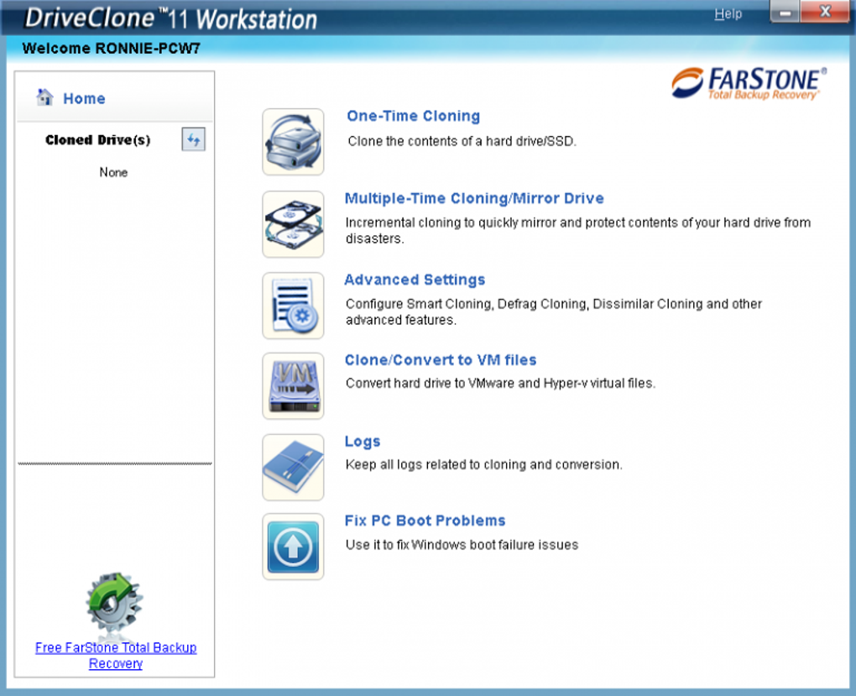
Task: Click the Home house icon
Action: (x=45, y=98)
